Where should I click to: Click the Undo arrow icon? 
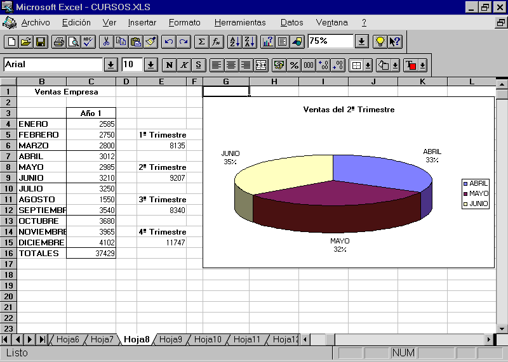coord(168,42)
